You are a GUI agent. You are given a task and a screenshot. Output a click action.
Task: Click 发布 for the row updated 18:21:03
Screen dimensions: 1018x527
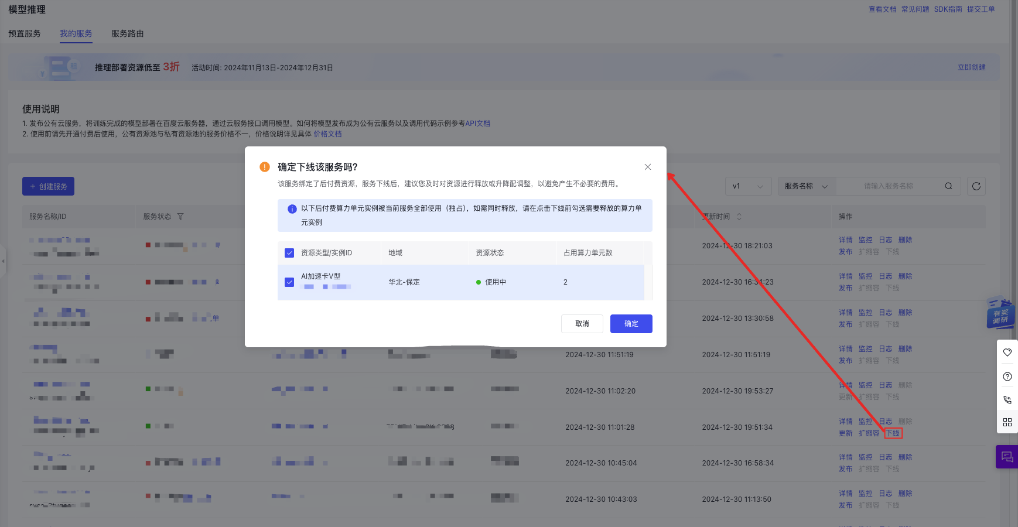(845, 252)
